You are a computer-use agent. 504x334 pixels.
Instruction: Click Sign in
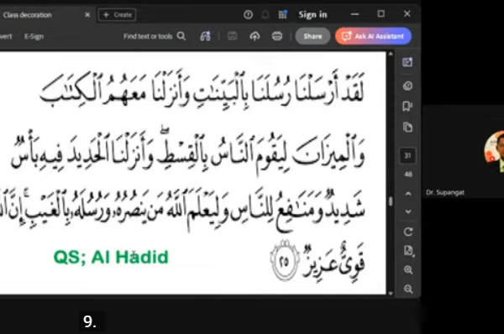point(312,15)
